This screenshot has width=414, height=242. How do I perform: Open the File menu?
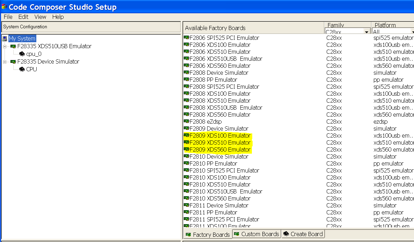pyautogui.click(x=8, y=17)
